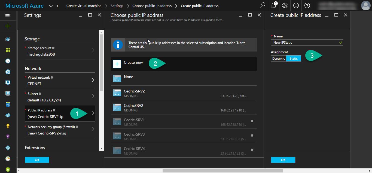Image resolution: width=372 pixels, height=173 pixels.
Task: Click the Cedric-SRV4 disabled IP row
Action: (184, 150)
